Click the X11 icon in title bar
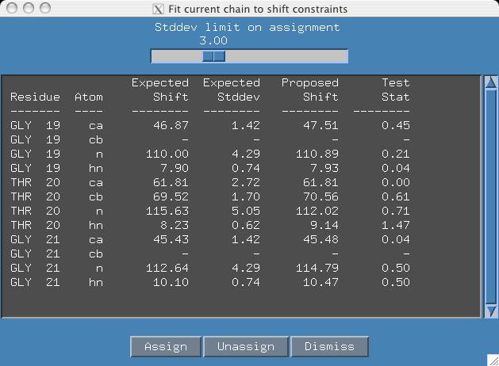The height and width of the screenshot is (366, 499). (159, 9)
